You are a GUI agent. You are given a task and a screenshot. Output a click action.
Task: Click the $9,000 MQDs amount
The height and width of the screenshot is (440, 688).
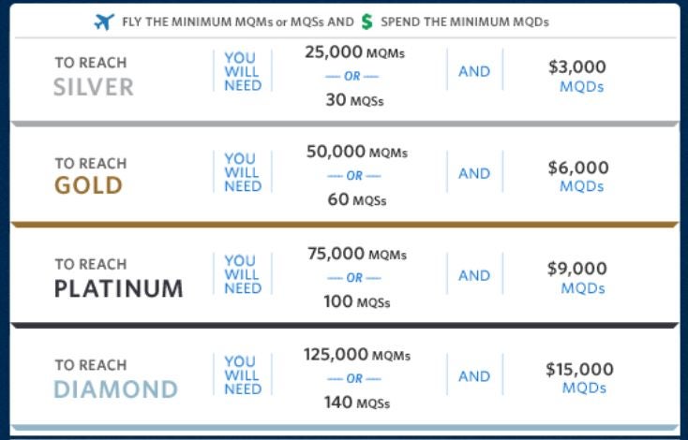point(577,277)
